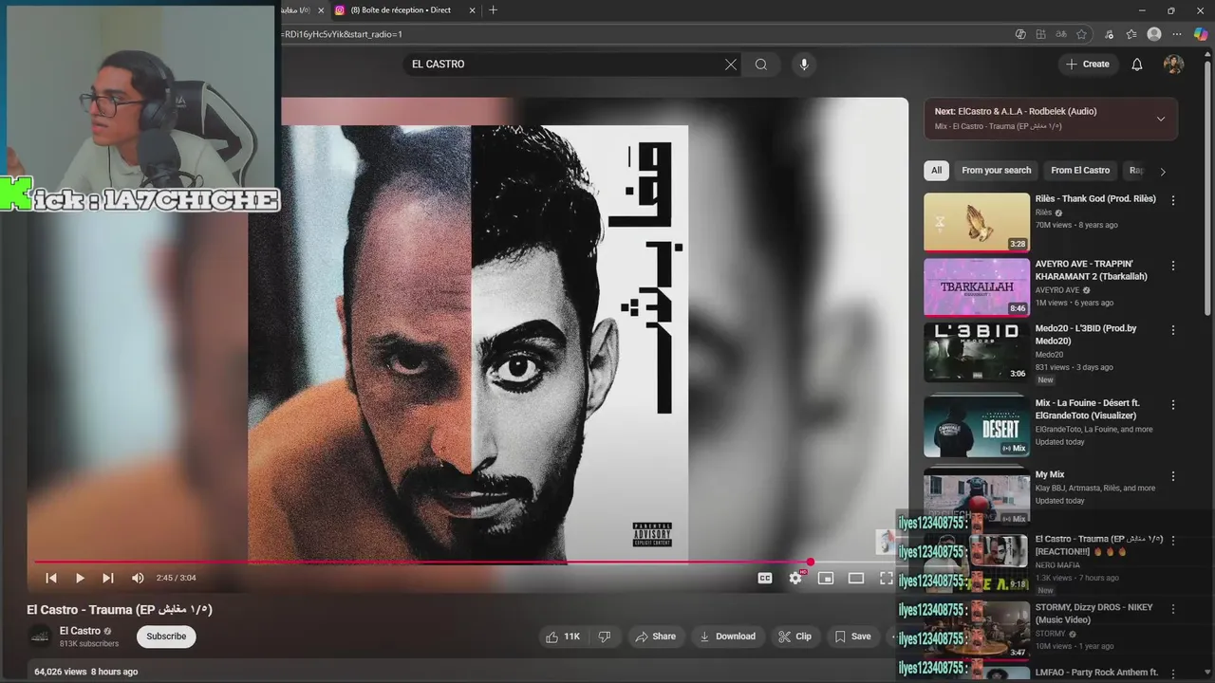Open the YouTube account avatar menu

(1174, 65)
